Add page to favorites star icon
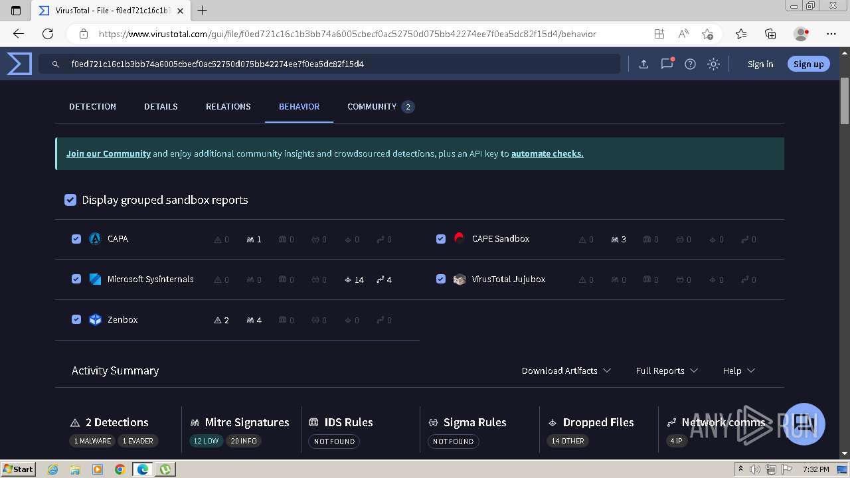850x478 pixels. (x=707, y=34)
